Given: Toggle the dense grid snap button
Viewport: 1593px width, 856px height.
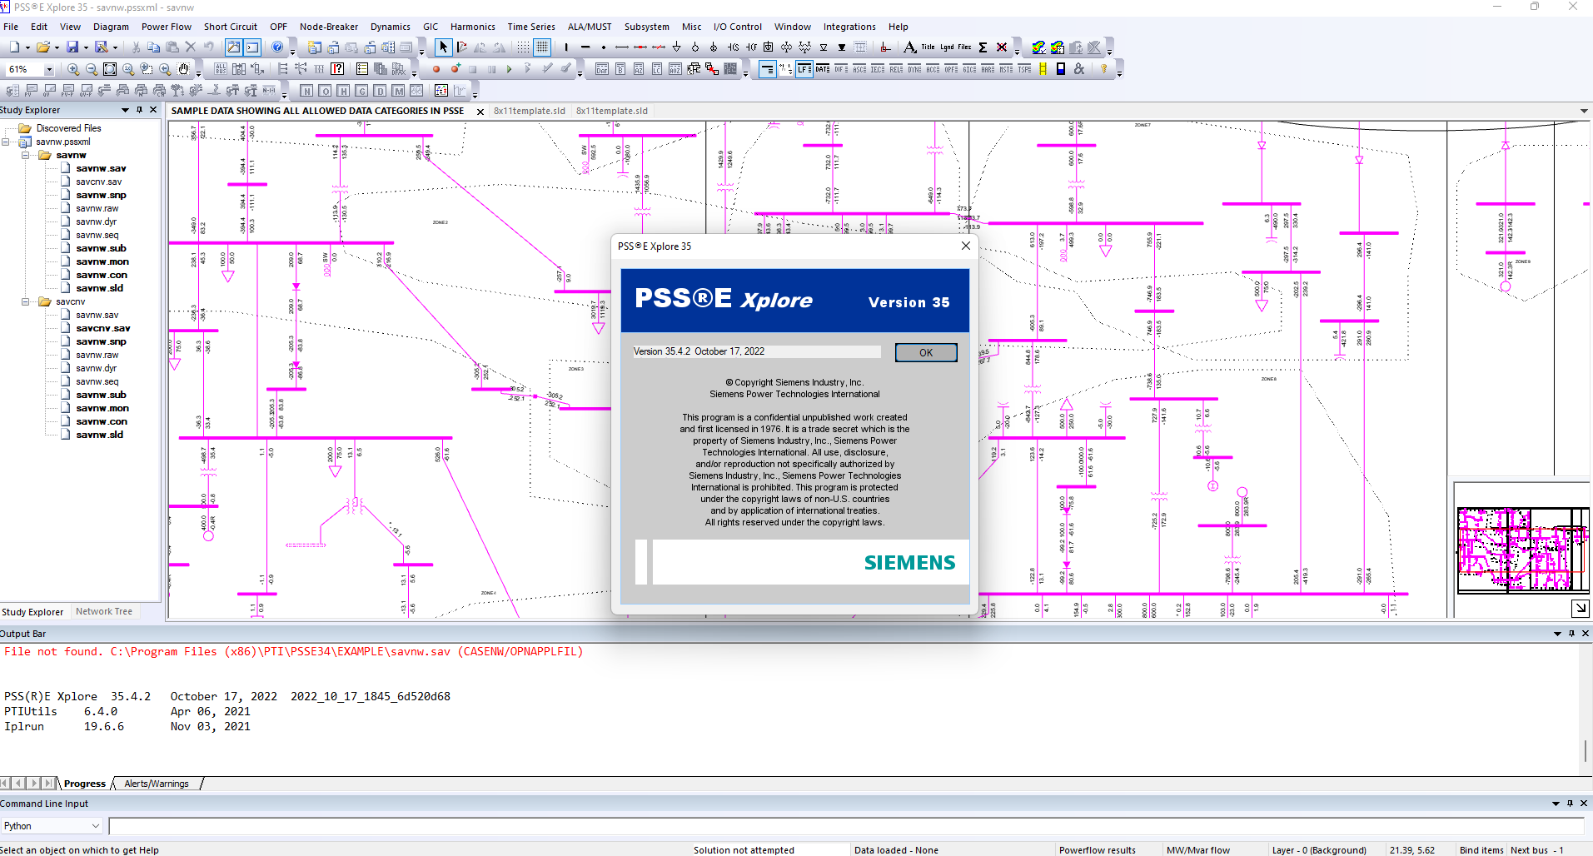Looking at the screenshot, I should [542, 47].
